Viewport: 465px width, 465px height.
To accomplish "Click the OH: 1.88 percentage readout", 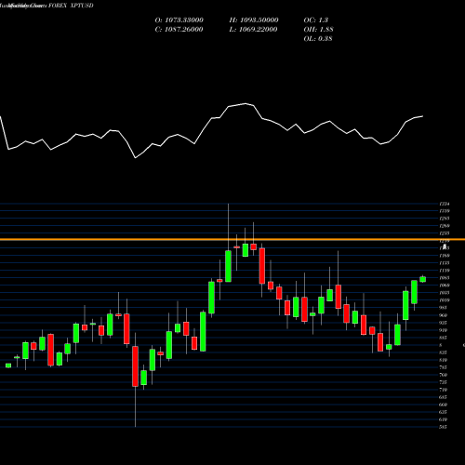I will pos(318,30).
